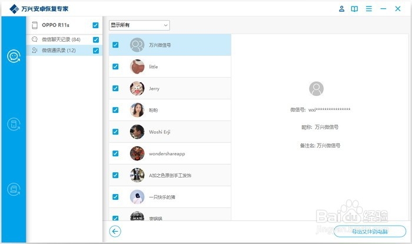Click the OPPO R11s phone device icon
Image resolution: width=412 pixels, height=244 pixels.
click(x=35, y=25)
